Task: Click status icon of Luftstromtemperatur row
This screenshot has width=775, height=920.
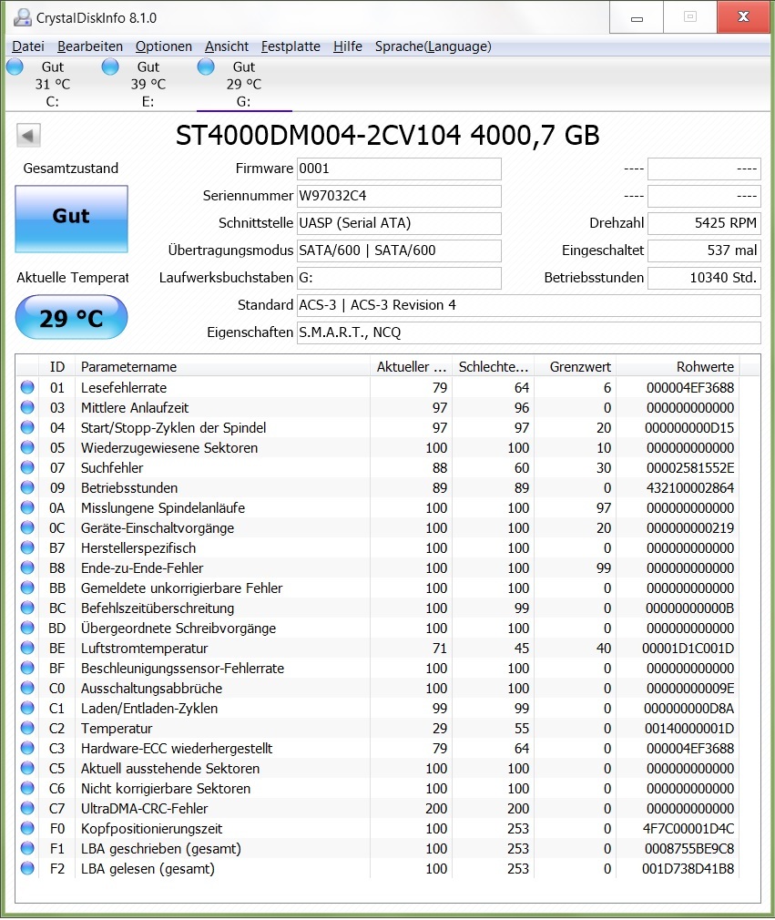Action: pos(27,648)
